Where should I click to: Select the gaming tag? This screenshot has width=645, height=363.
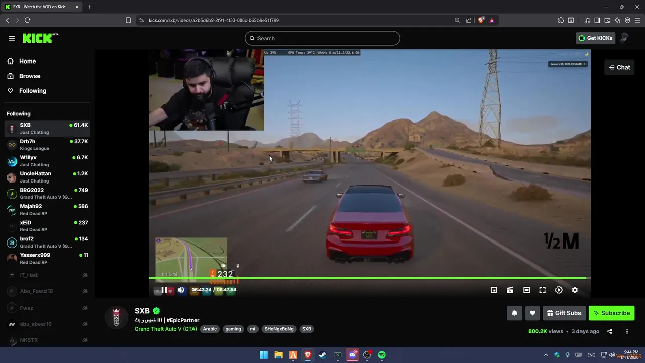pyautogui.click(x=233, y=329)
